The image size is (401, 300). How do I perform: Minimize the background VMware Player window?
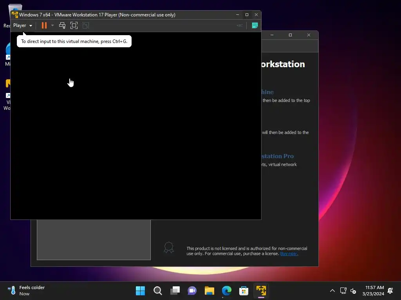pyautogui.click(x=272, y=35)
